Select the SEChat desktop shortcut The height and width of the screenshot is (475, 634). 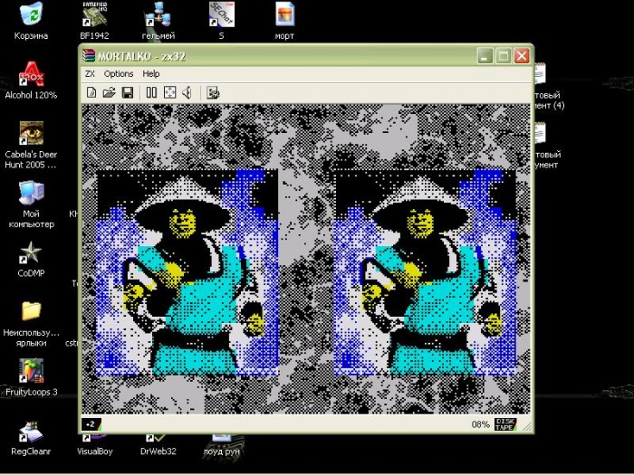pyautogui.click(x=222, y=21)
